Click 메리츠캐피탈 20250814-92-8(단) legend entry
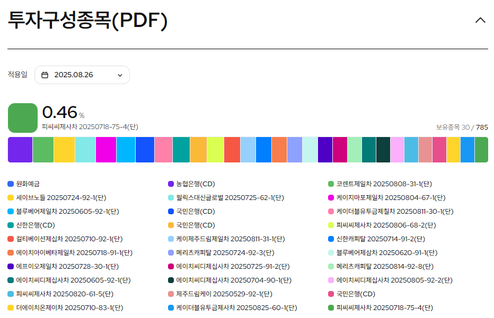 (381, 267)
